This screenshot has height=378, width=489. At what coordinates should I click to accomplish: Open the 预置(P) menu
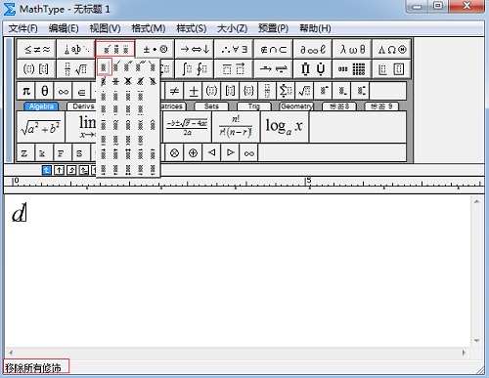click(273, 28)
